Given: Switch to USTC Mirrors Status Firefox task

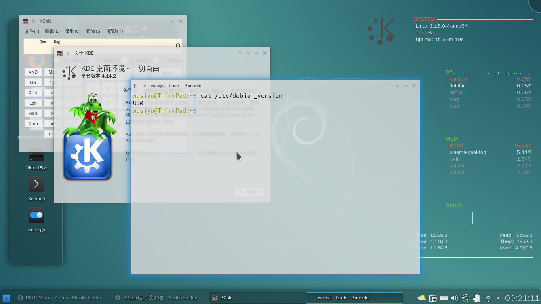Looking at the screenshot, I should click(59, 298).
